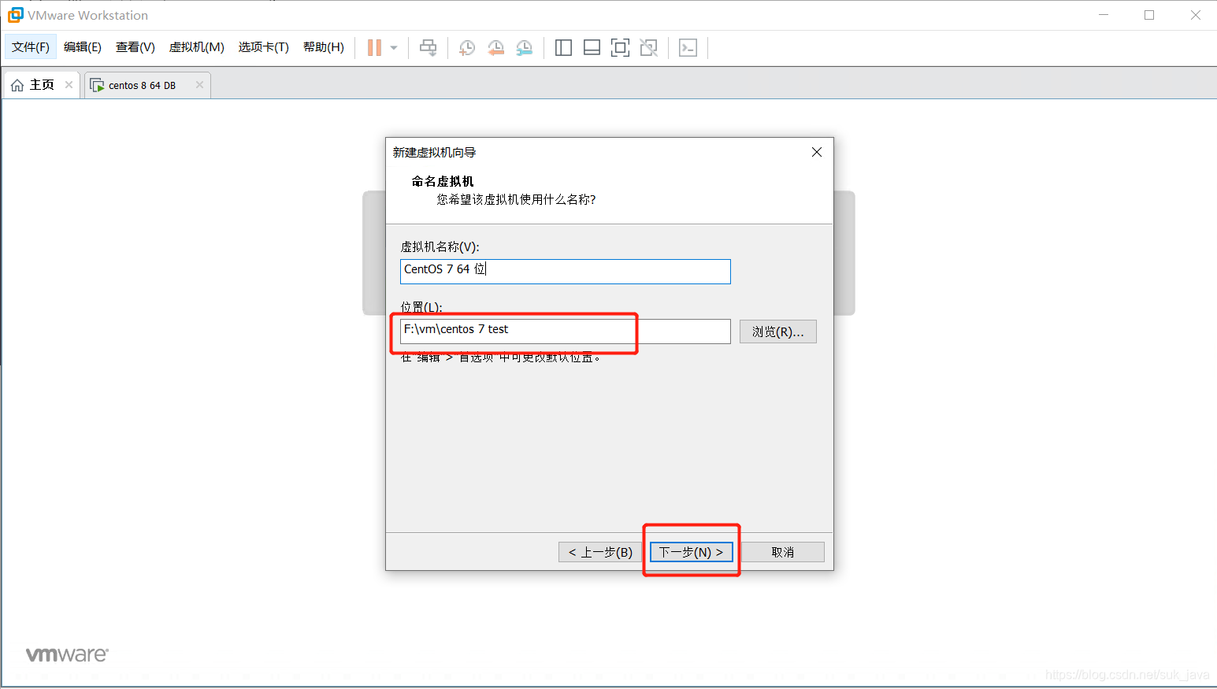Close the 新建虚拟机向导 dialog
This screenshot has height=689, width=1217.
pos(817,152)
